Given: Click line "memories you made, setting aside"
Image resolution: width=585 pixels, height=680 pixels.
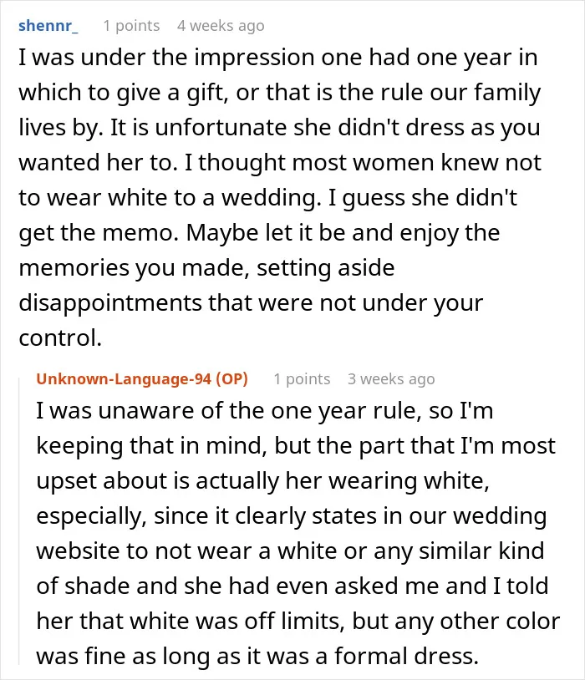Looking at the screenshot, I should pyautogui.click(x=206, y=267).
